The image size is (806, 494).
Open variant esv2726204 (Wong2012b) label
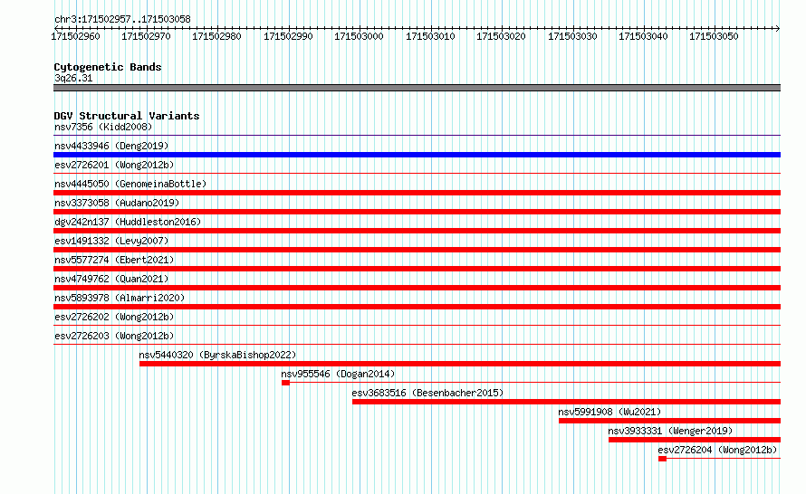[x=717, y=450]
